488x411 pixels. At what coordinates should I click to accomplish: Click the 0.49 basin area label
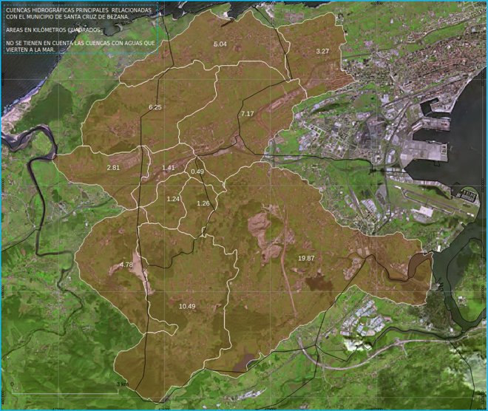[197, 171]
